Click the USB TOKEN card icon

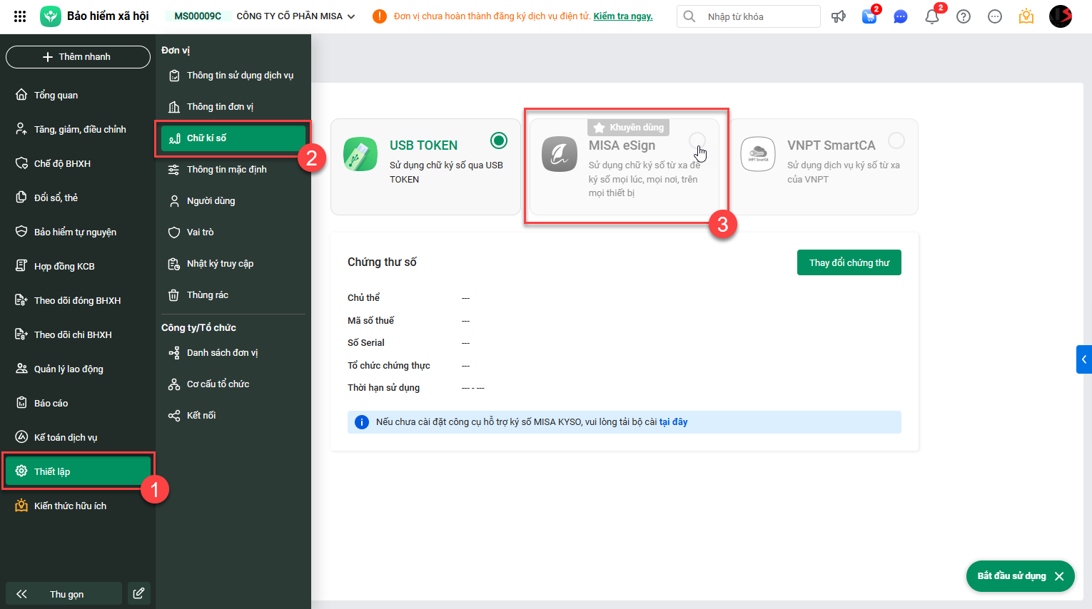click(x=360, y=155)
